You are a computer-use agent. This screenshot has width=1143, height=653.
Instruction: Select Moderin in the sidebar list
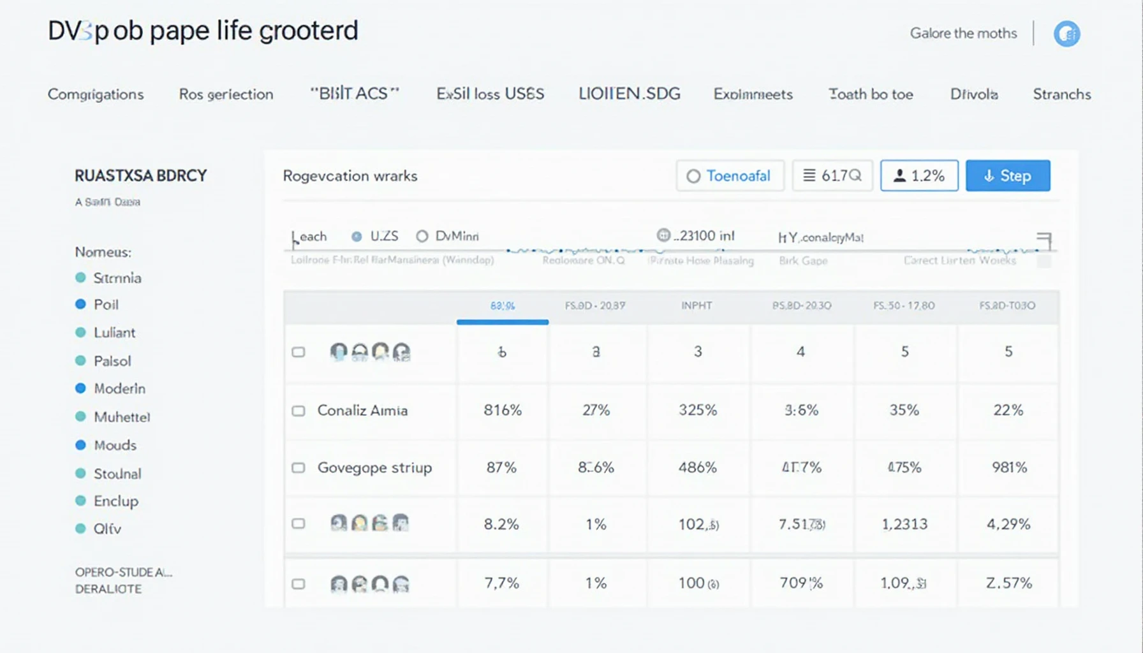tap(119, 388)
